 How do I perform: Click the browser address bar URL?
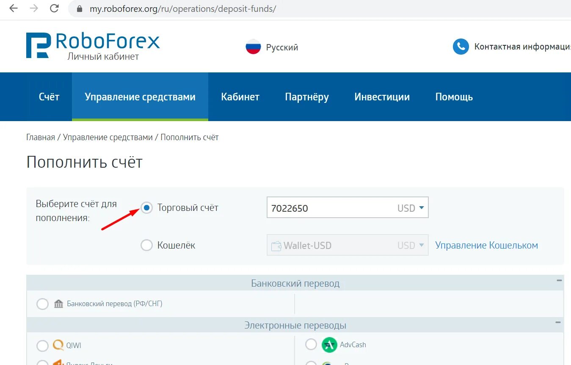click(x=182, y=9)
